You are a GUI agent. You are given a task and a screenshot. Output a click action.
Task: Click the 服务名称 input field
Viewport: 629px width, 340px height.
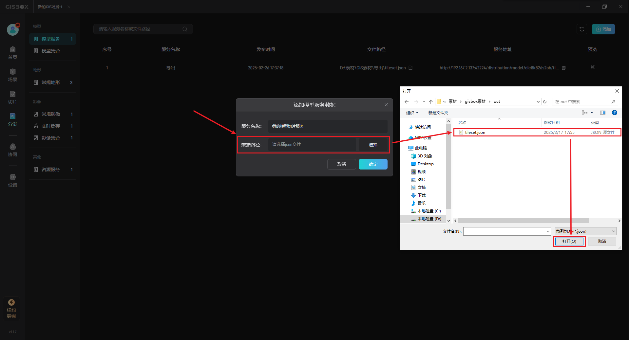pos(328,126)
